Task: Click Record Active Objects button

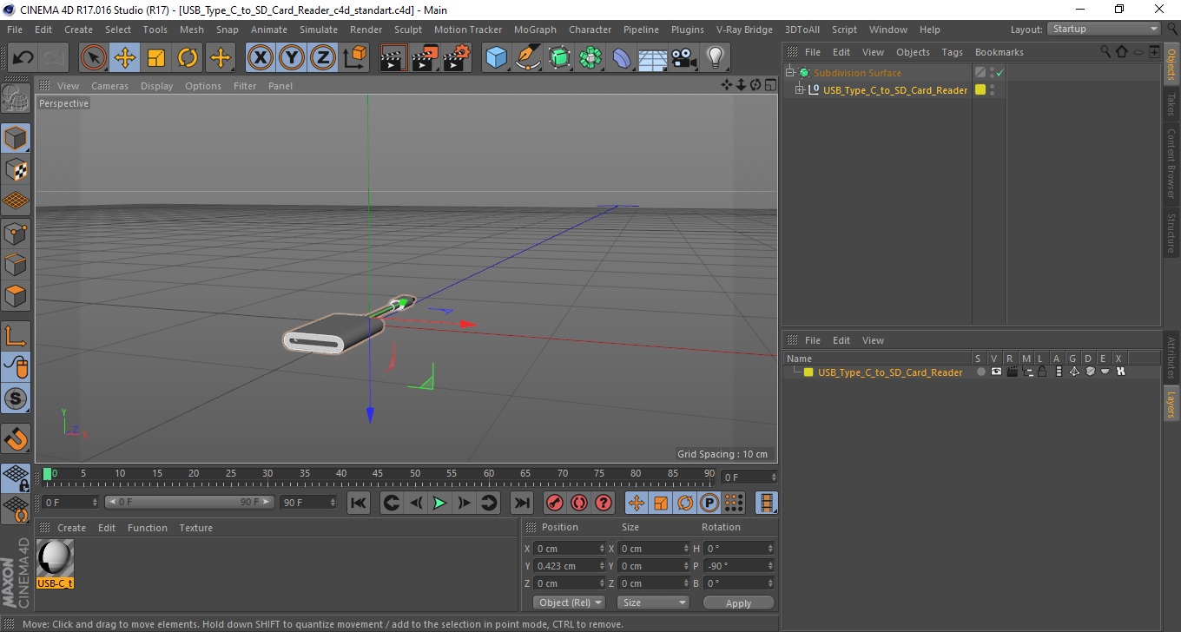Action: point(554,503)
